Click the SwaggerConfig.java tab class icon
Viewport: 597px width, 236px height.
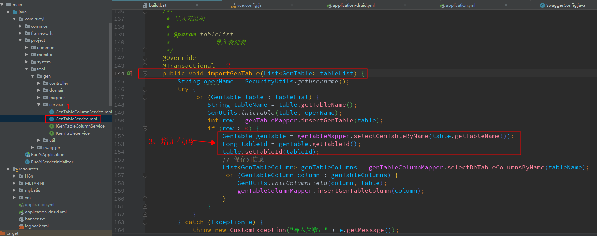tap(543, 5)
